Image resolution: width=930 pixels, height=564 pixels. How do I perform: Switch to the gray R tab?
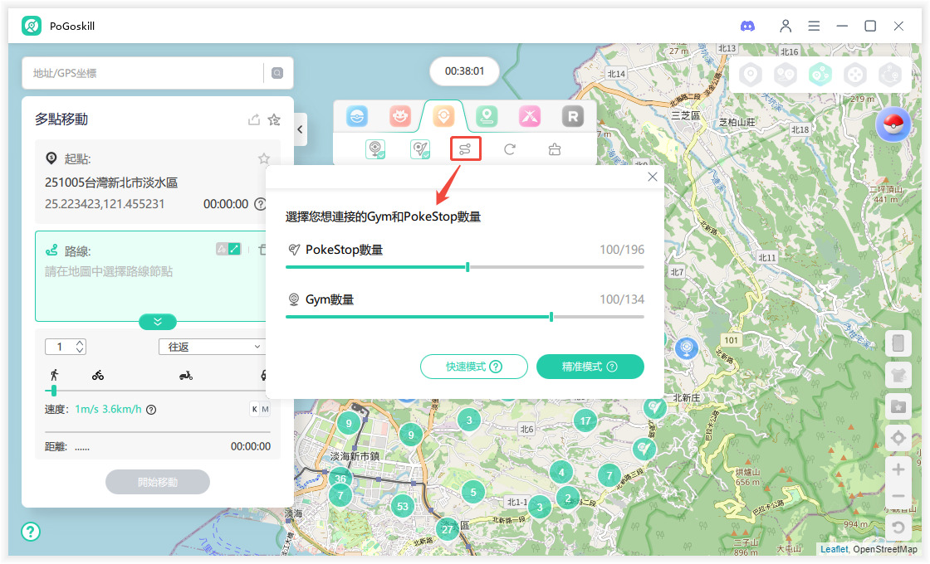click(x=573, y=116)
